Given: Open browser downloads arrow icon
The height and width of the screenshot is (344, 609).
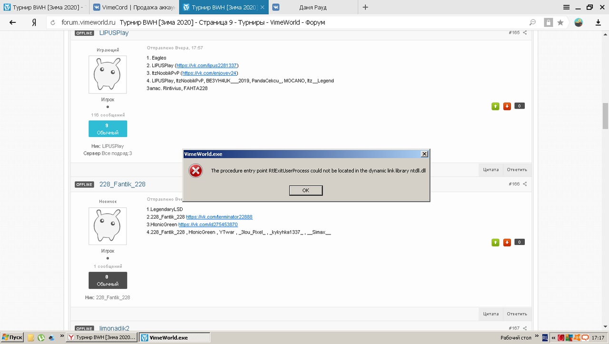Looking at the screenshot, I should tap(599, 22).
